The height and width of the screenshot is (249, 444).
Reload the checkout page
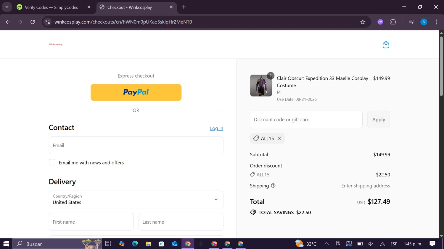click(x=33, y=22)
